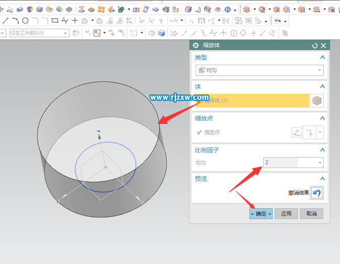The width and height of the screenshot is (340, 264).
Task: Toggle the quadrant point snap icon
Action: pos(243,33)
